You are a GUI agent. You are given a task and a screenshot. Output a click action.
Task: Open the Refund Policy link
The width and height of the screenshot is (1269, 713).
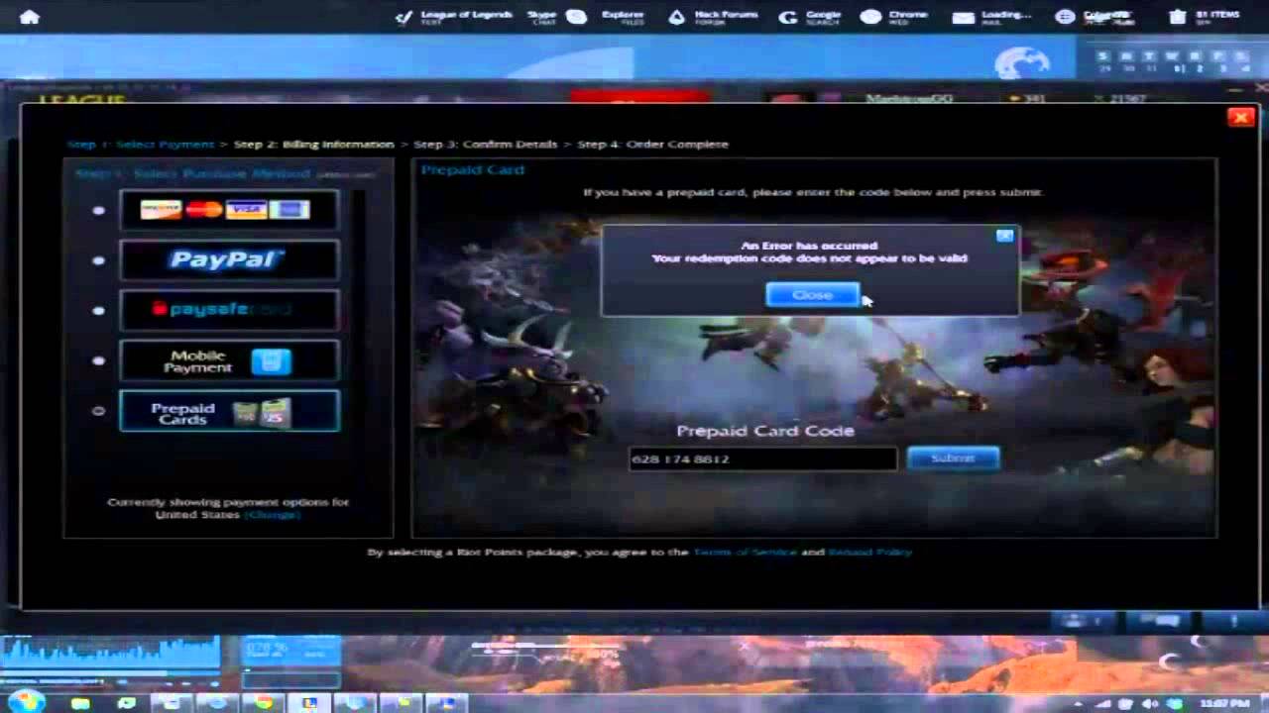click(x=870, y=552)
